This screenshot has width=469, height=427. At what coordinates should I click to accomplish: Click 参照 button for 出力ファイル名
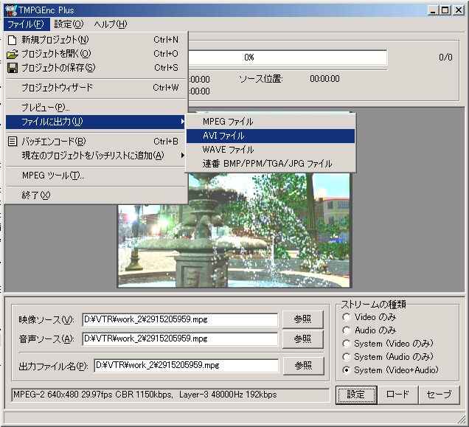(303, 366)
